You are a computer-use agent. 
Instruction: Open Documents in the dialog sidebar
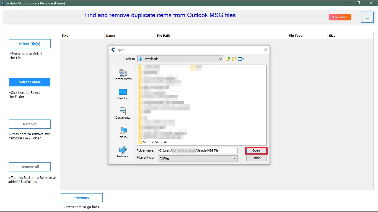[123, 113]
